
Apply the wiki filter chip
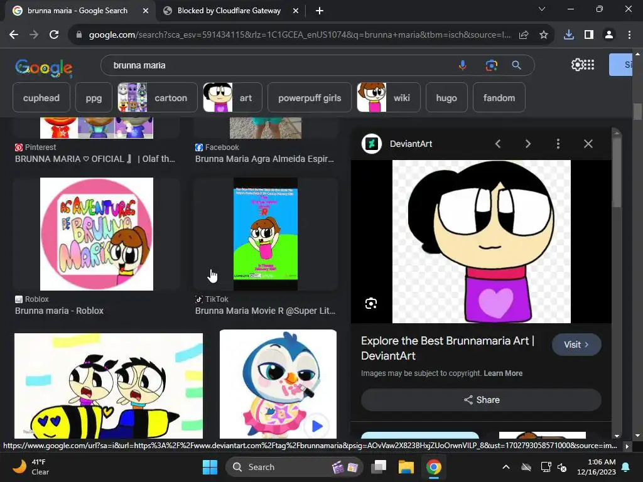(389, 97)
